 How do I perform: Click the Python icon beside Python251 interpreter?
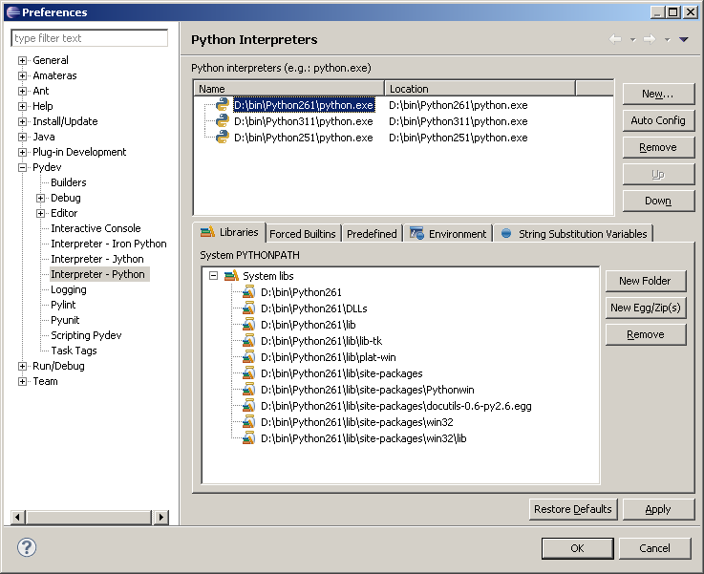pyautogui.click(x=223, y=138)
